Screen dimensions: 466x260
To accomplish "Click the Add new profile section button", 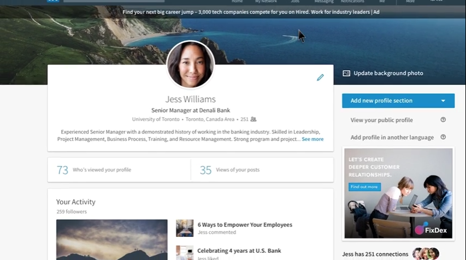I will [381, 101].
